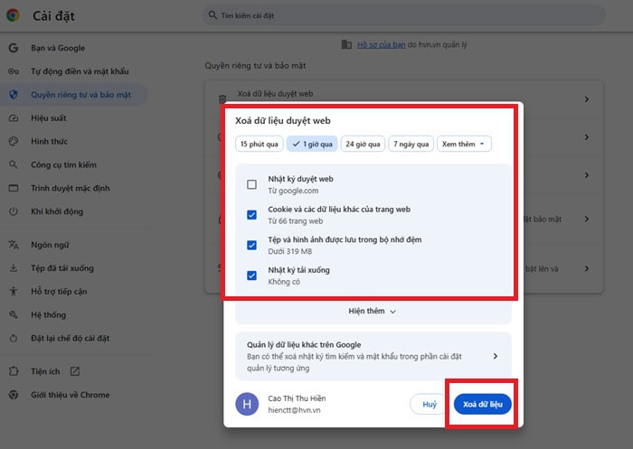633x449 pixels.
Task: Open the Hình thức settings page
Action: 49,142
